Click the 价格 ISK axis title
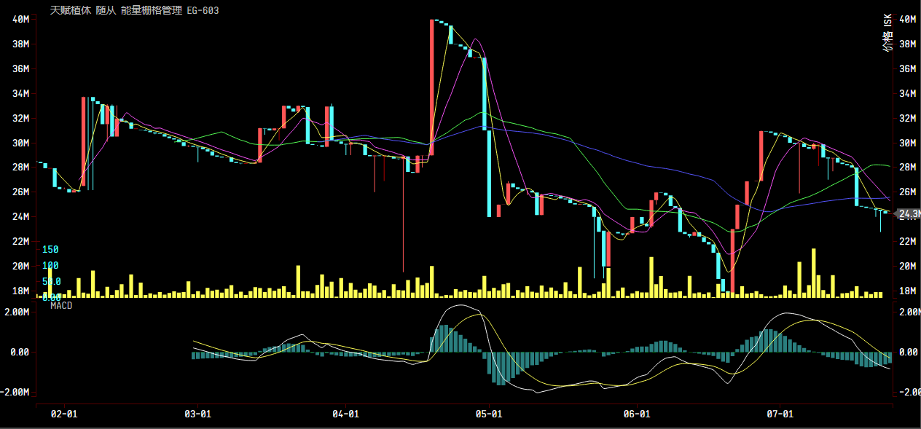This screenshot has width=921, height=429. point(887,34)
